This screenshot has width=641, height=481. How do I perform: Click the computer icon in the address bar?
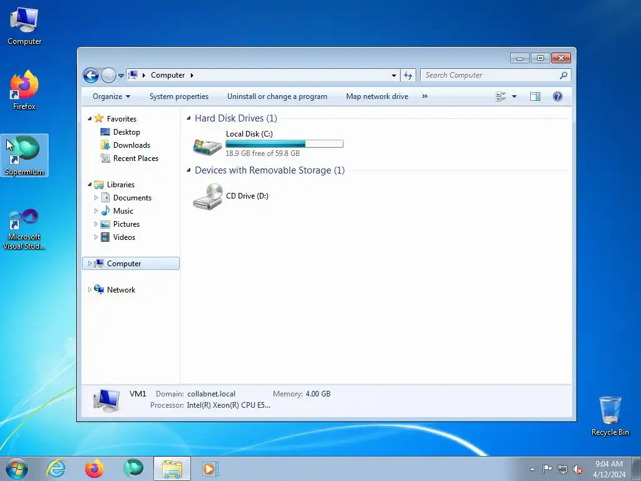pos(133,75)
